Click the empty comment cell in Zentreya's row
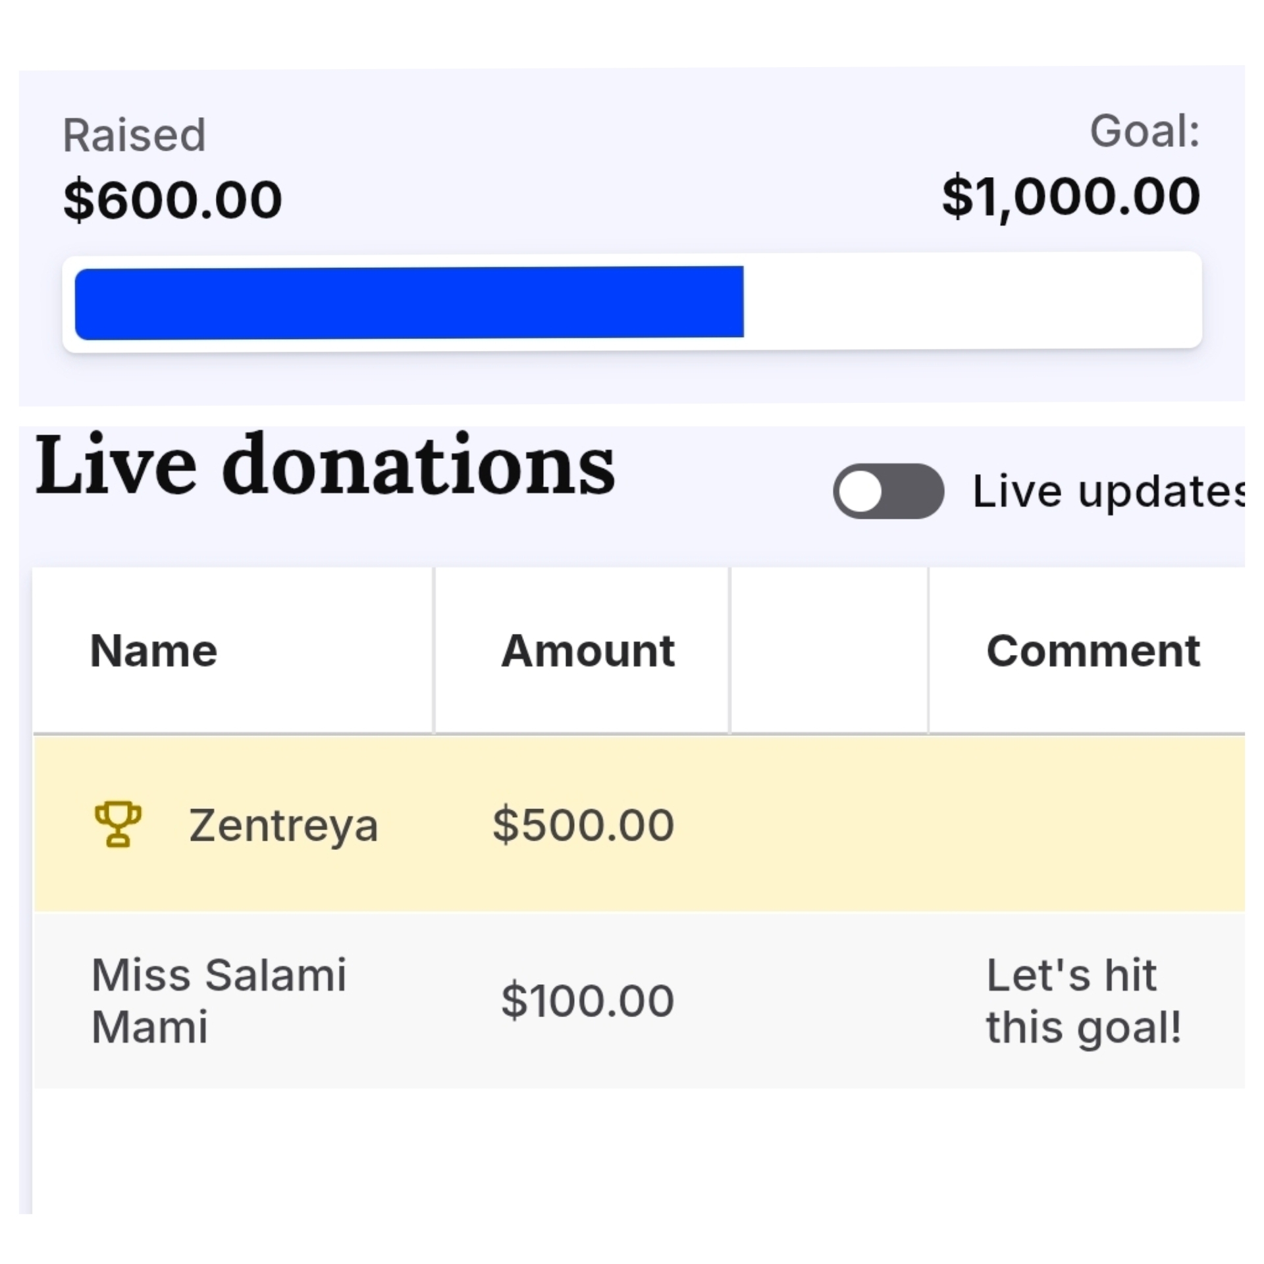 1086,824
